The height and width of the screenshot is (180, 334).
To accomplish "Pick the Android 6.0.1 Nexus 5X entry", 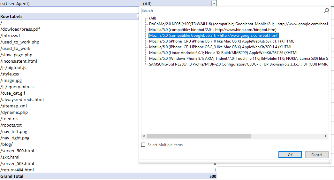I will pyautogui.click(x=224, y=53).
